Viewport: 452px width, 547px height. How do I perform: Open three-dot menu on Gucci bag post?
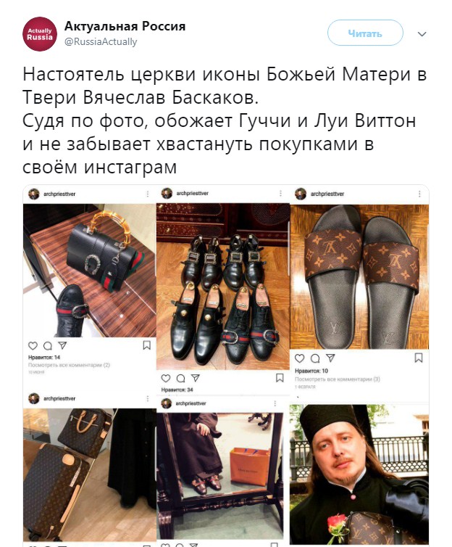[x=148, y=194]
